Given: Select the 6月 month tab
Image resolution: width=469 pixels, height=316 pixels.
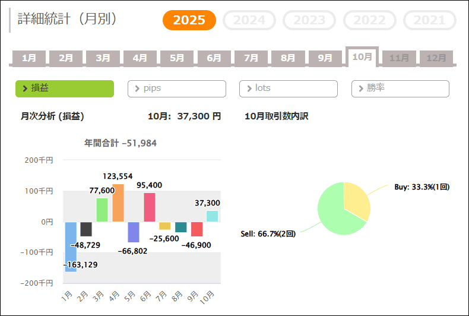Looking at the screenshot, I should [214, 58].
